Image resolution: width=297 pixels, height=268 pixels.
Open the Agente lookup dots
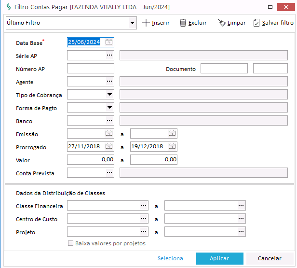109,81
